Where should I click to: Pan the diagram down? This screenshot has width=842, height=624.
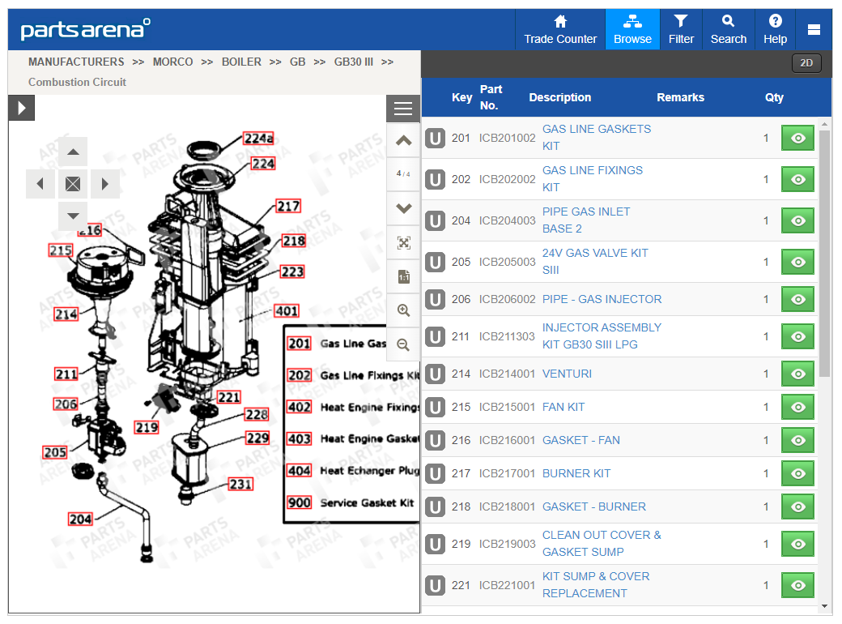click(x=73, y=216)
